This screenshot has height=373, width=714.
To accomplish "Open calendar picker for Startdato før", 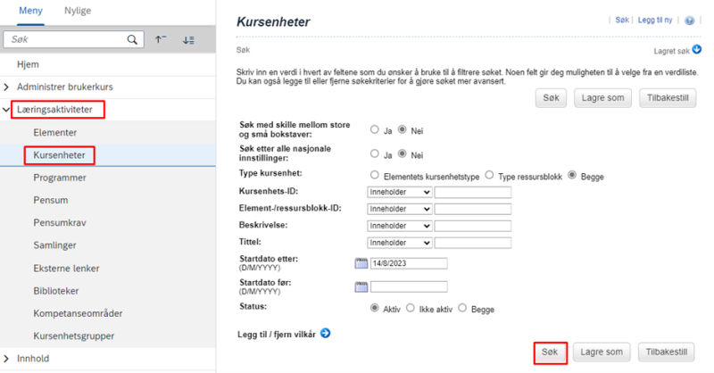I will pyautogui.click(x=361, y=286).
